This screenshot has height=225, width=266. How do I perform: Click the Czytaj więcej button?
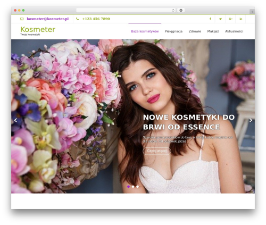(x=157, y=151)
